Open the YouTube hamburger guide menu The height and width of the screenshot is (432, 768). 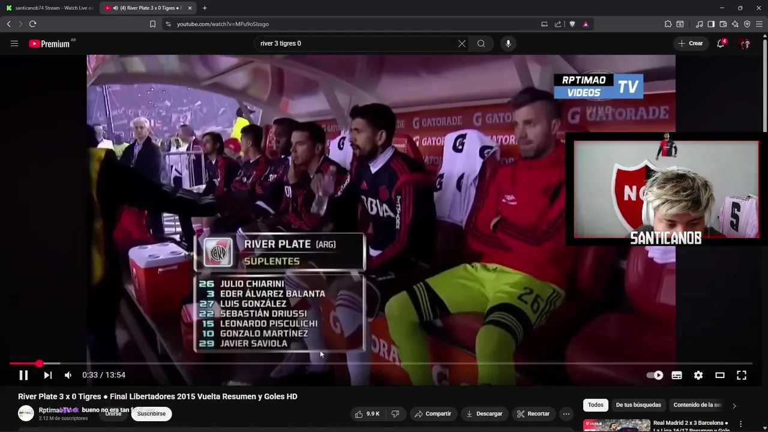[14, 43]
